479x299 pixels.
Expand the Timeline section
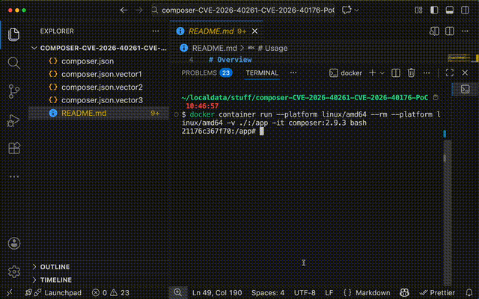click(55, 280)
